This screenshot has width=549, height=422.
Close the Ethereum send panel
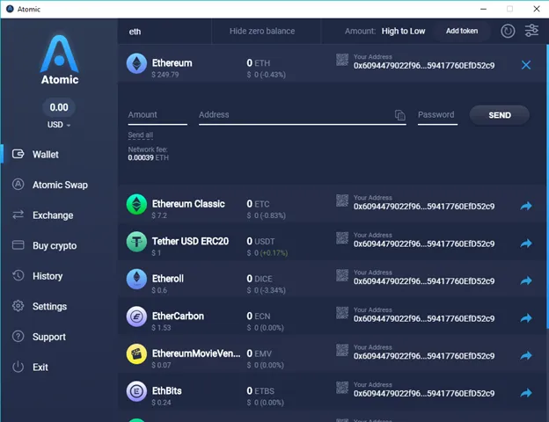[526, 65]
